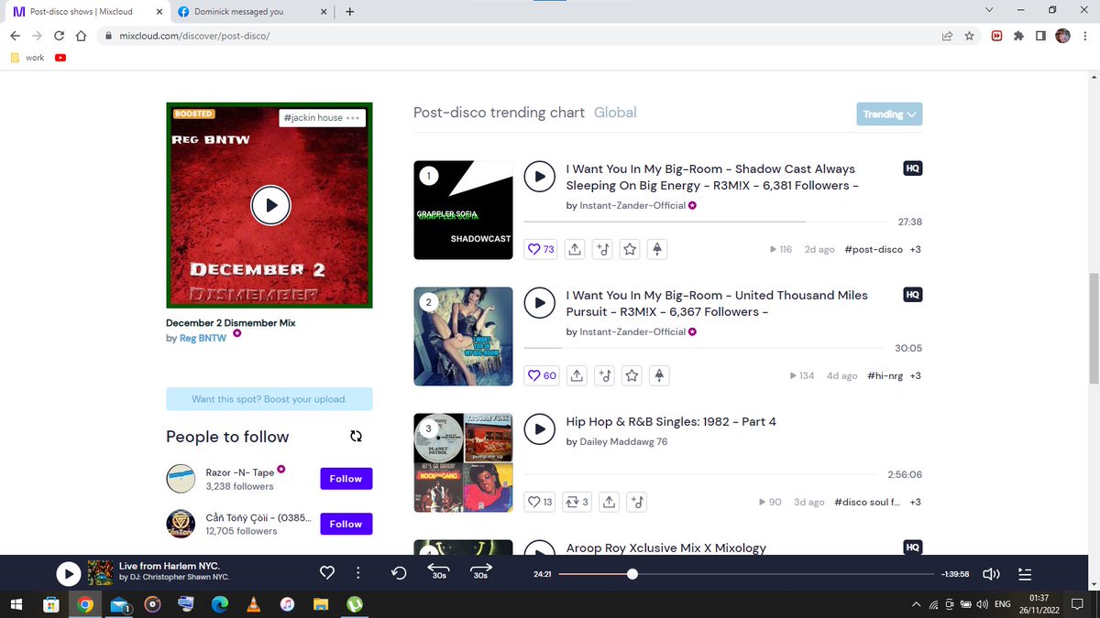
Task: Refresh the People to follow list
Action: pyautogui.click(x=356, y=437)
